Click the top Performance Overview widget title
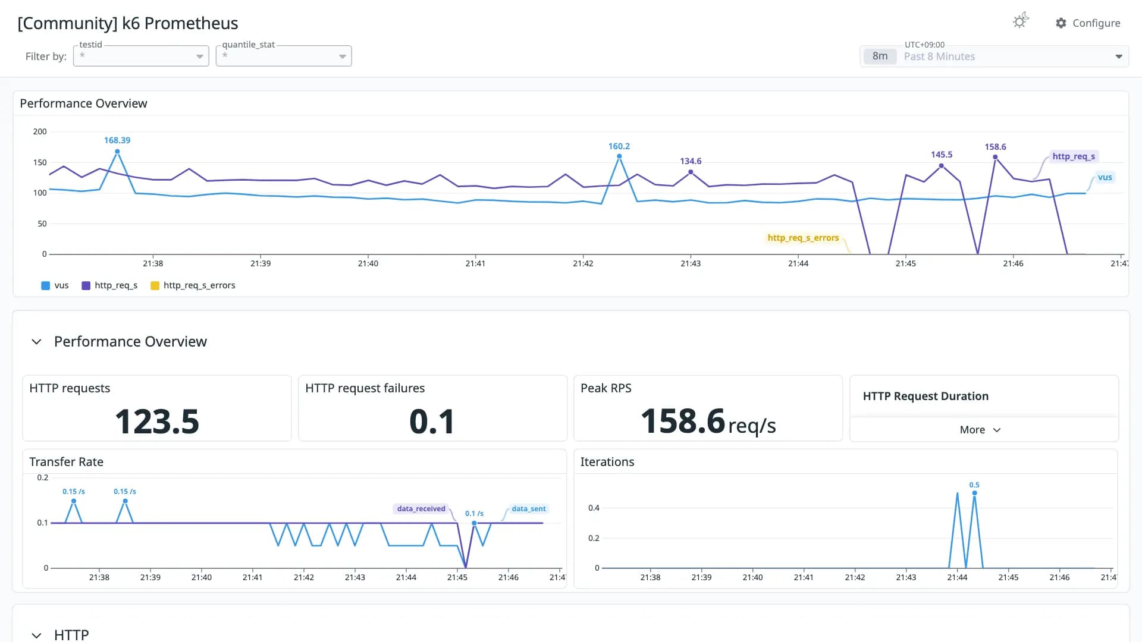Image resolution: width=1142 pixels, height=642 pixels. 83,103
